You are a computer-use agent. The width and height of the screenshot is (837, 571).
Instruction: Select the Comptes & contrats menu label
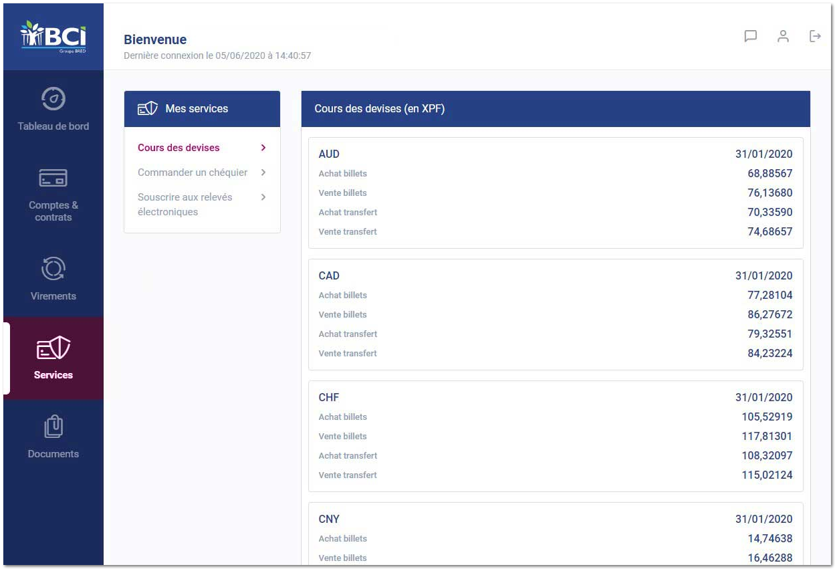(53, 211)
